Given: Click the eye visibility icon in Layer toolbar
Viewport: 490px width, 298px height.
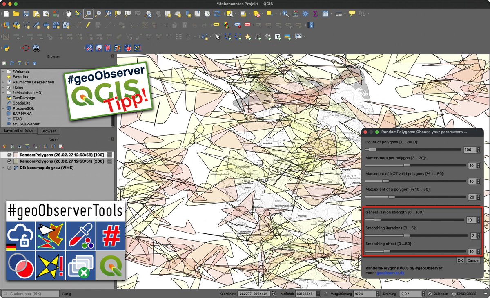Looking at the screenshot, I should pyautogui.click(x=19, y=146).
